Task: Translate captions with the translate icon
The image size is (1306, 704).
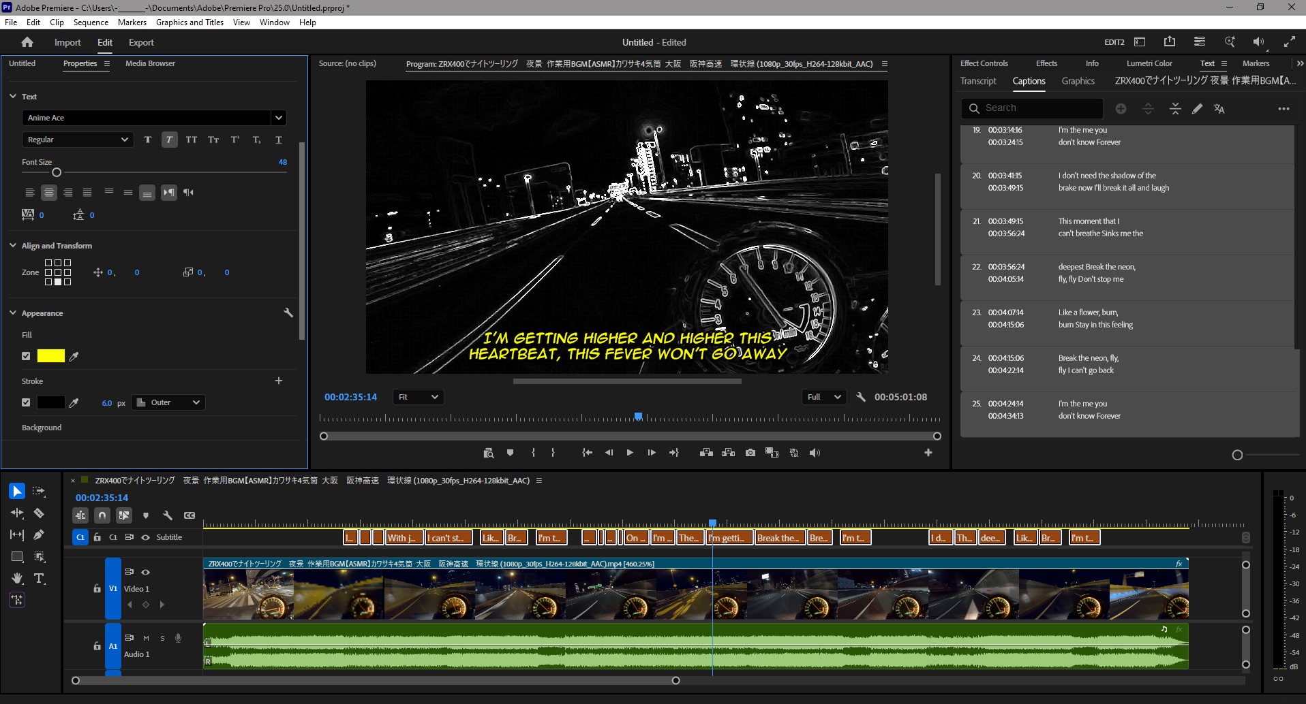Action: 1219,109
